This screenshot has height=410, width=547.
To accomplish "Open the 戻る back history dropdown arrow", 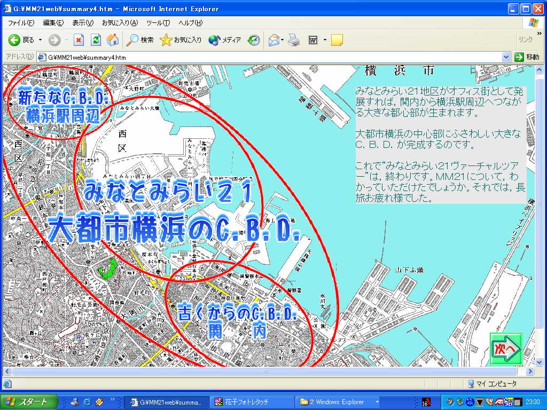I will coord(40,40).
